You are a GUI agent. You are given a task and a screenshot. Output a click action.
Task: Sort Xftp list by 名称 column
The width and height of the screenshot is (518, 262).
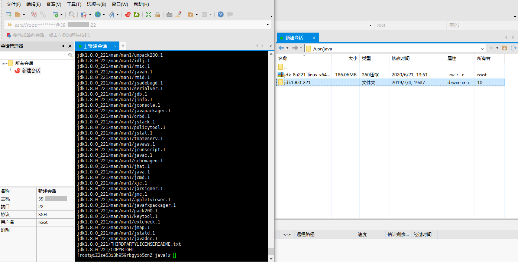(304, 59)
